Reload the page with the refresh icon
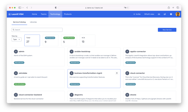 [128, 8]
